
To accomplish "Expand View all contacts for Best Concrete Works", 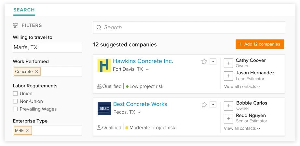I will pos(242,128).
